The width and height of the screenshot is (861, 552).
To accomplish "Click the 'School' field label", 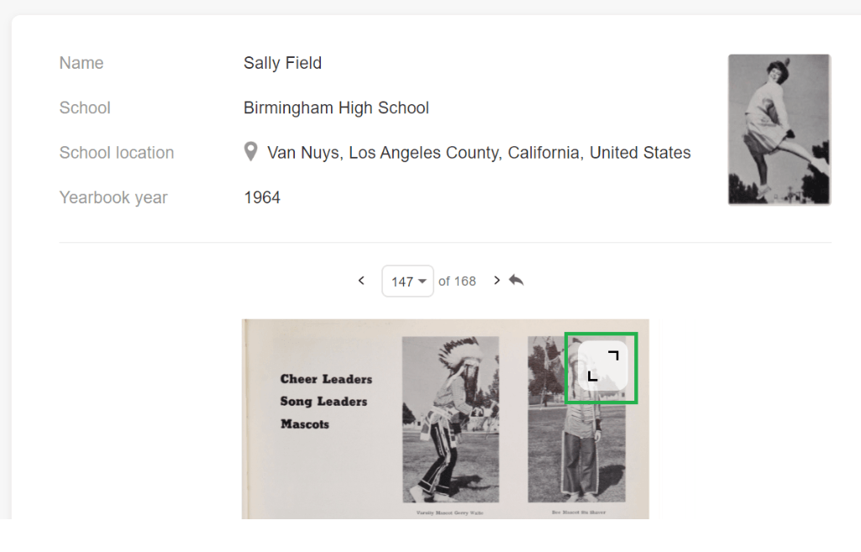I will tap(85, 108).
